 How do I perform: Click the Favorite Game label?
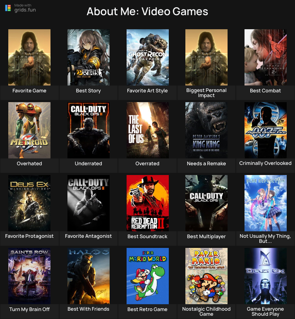point(29,91)
